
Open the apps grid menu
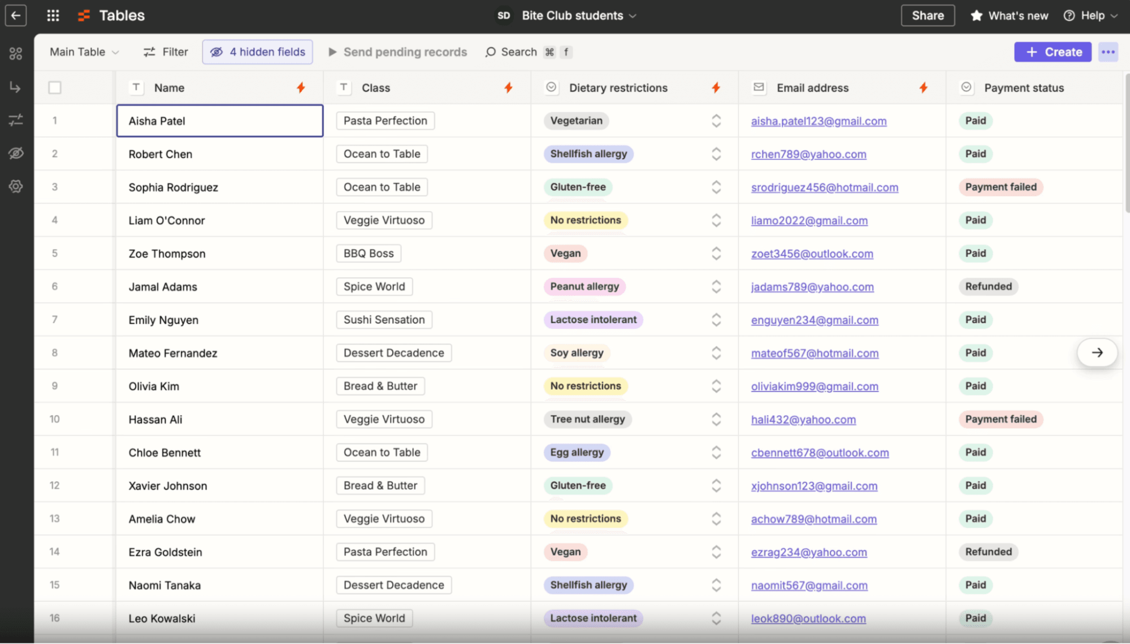(x=53, y=15)
